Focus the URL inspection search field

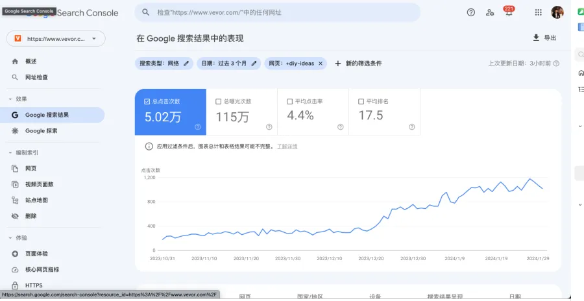pyautogui.click(x=278, y=12)
